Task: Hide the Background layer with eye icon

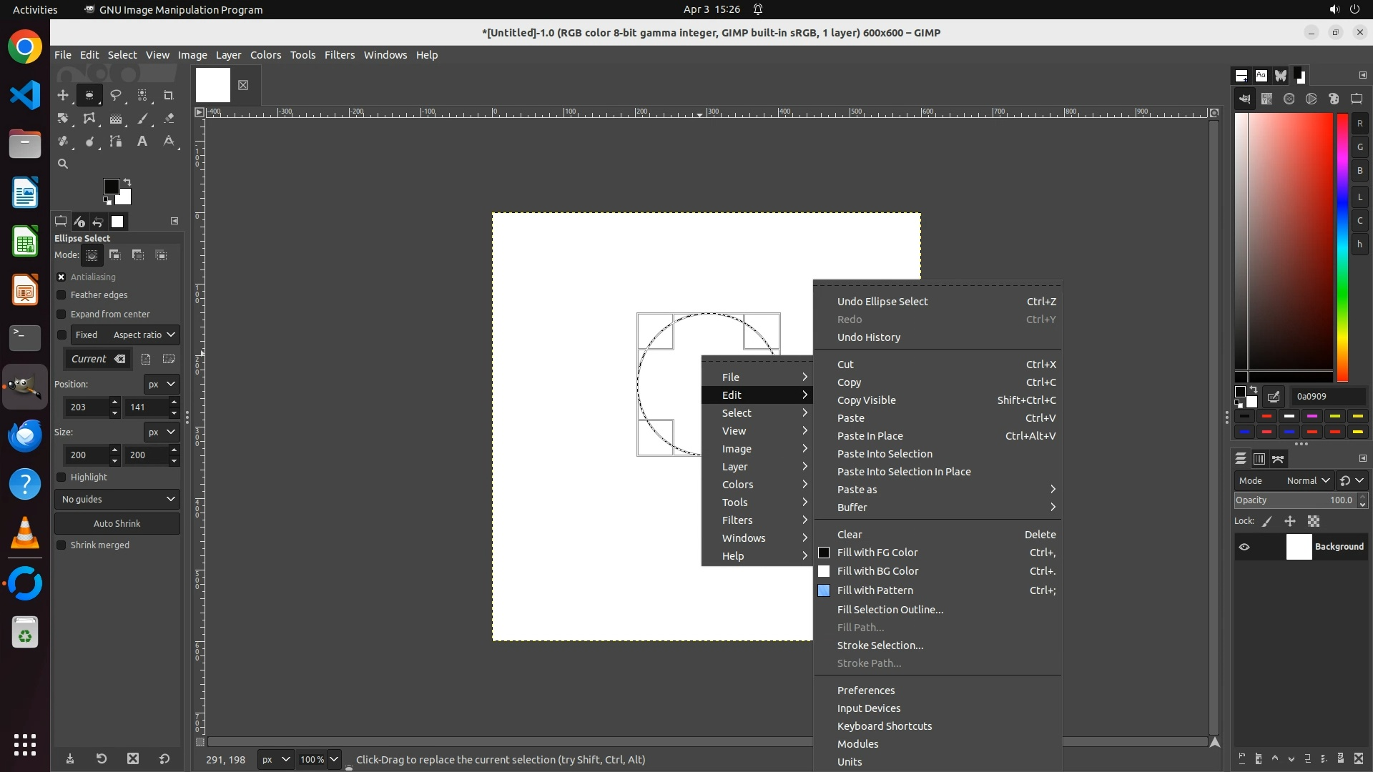Action: (1244, 547)
